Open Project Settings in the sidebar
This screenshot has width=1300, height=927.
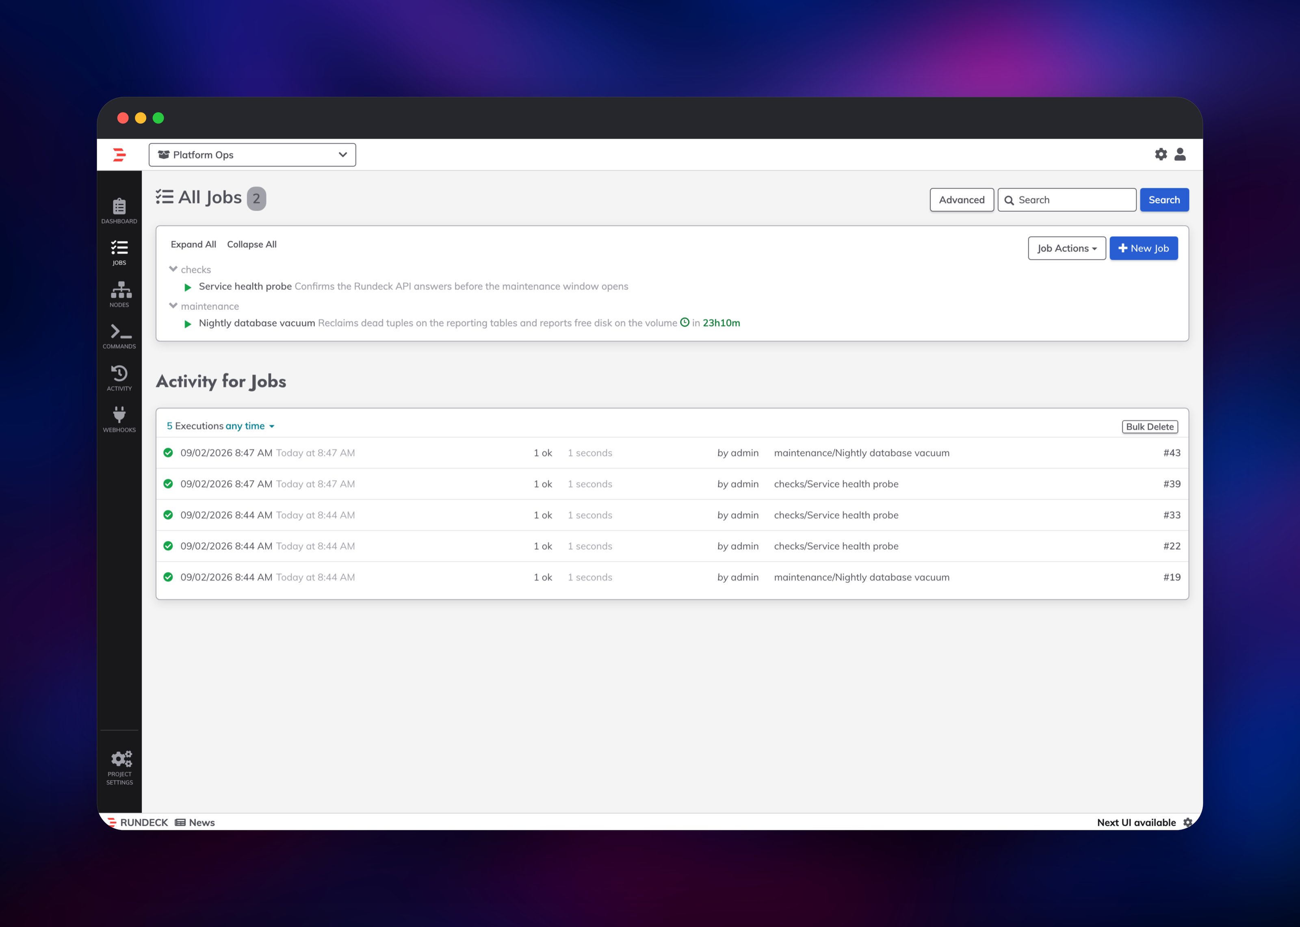tap(119, 768)
